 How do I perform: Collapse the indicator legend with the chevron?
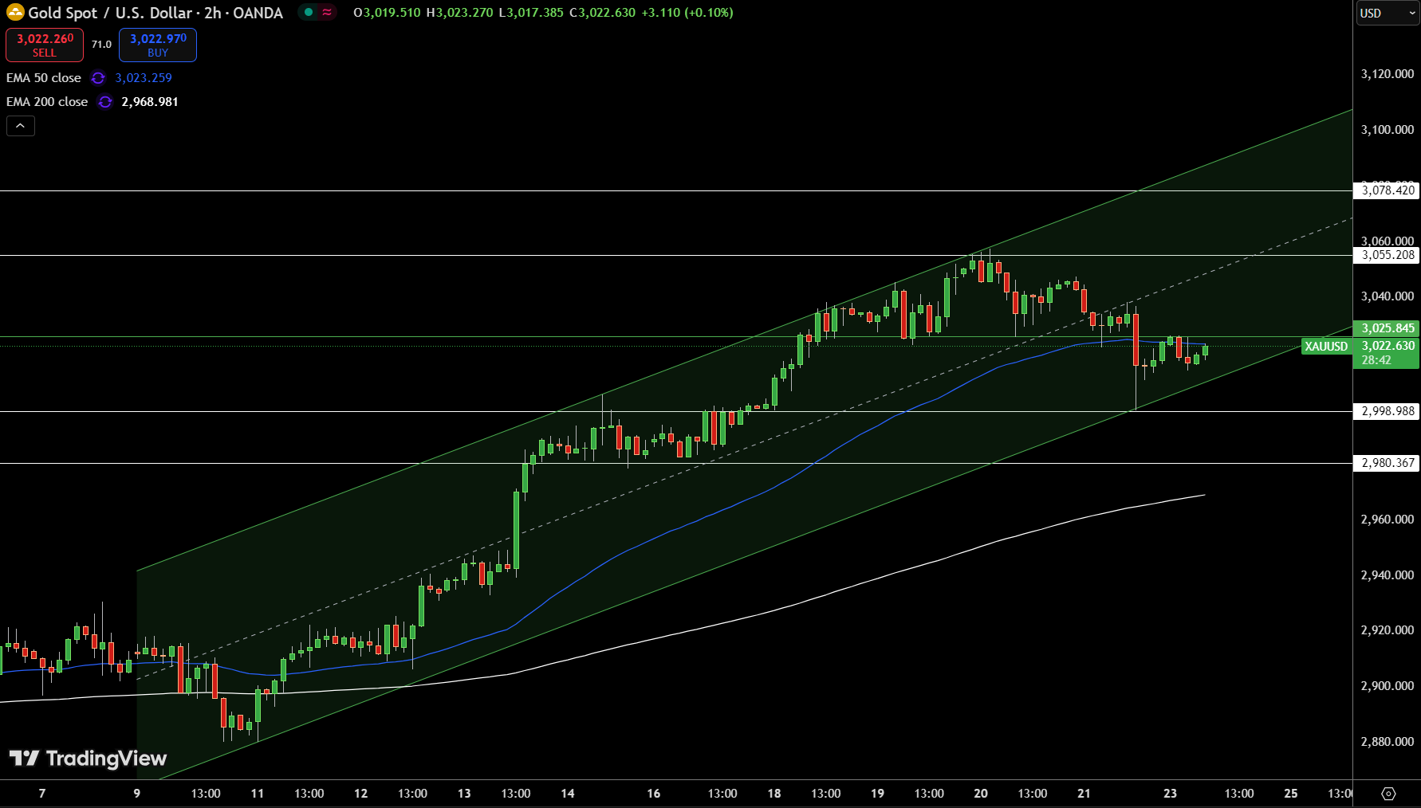(x=21, y=126)
